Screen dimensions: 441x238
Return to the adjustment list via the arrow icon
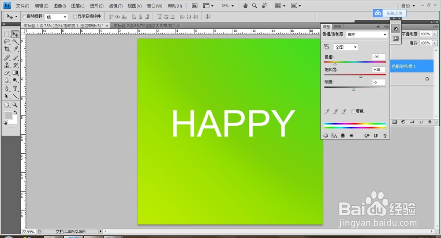click(x=325, y=136)
